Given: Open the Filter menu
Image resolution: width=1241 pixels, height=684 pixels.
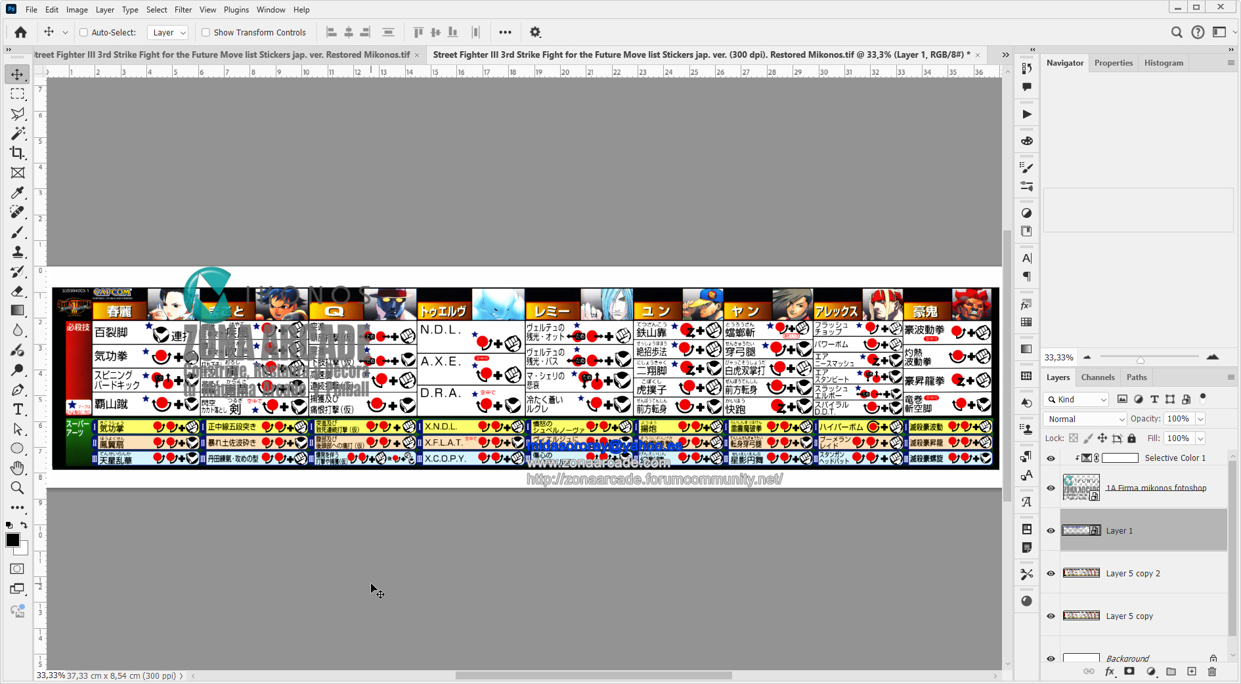Looking at the screenshot, I should (x=183, y=10).
